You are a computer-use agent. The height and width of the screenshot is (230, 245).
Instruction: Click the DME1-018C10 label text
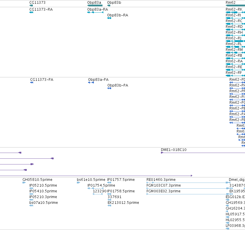174,149
